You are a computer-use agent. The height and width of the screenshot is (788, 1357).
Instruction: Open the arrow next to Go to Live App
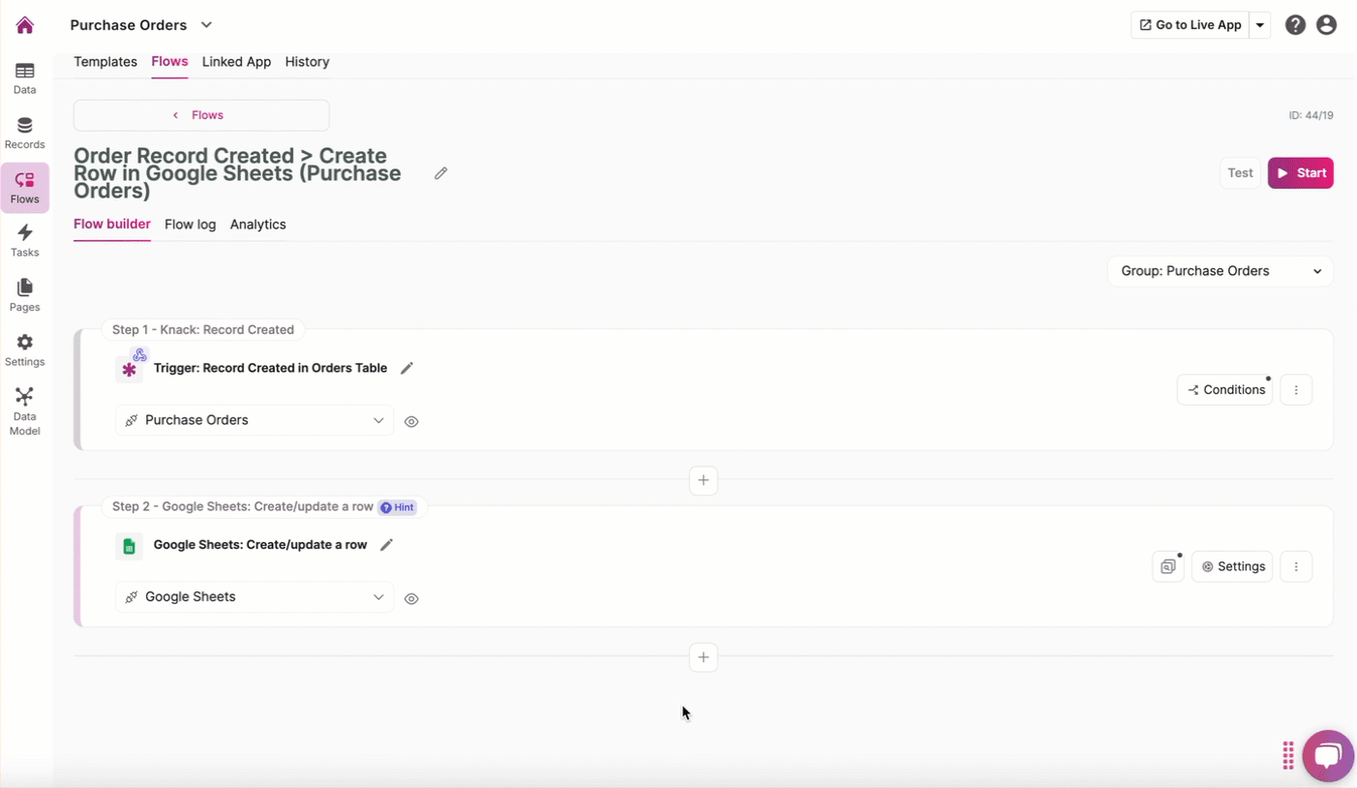(1261, 24)
